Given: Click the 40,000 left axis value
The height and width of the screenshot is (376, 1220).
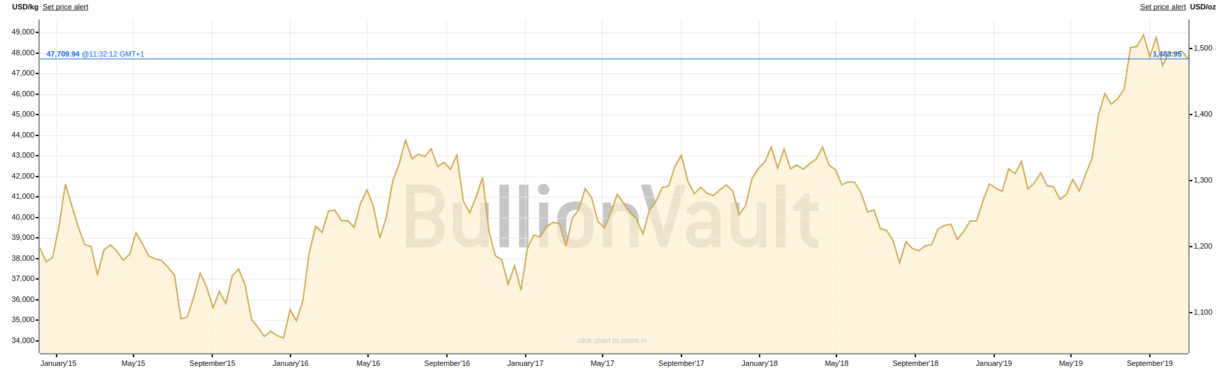Looking at the screenshot, I should coord(23,217).
